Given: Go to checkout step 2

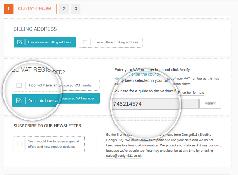Looking at the screenshot, I should [x=64, y=9].
